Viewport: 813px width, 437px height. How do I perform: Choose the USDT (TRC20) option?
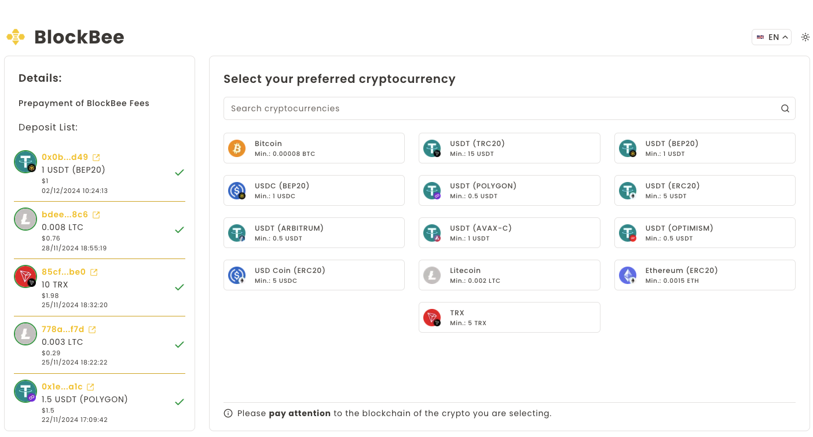(x=509, y=148)
